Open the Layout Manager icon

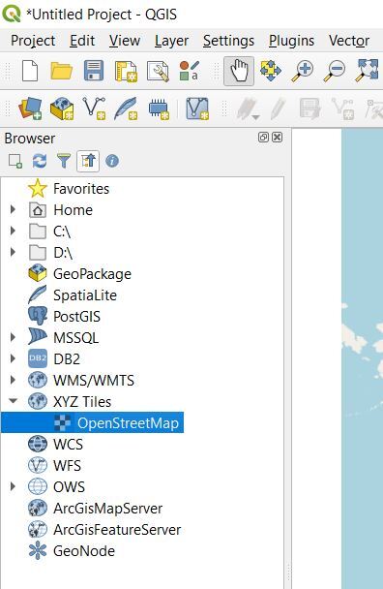point(158,71)
